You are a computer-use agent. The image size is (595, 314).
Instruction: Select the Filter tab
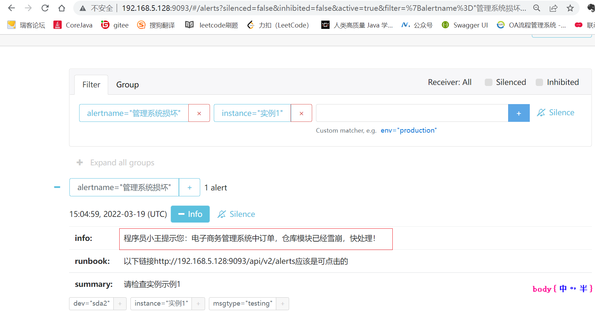91,84
